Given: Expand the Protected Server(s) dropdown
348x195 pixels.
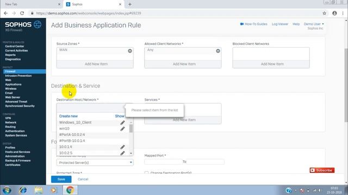Looking at the screenshot, I should (95, 162).
